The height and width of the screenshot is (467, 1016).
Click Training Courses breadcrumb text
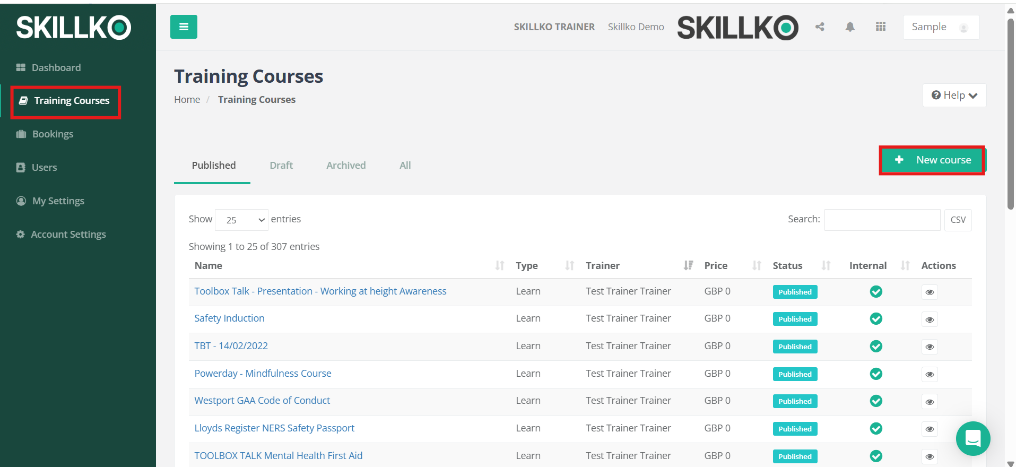[257, 100]
